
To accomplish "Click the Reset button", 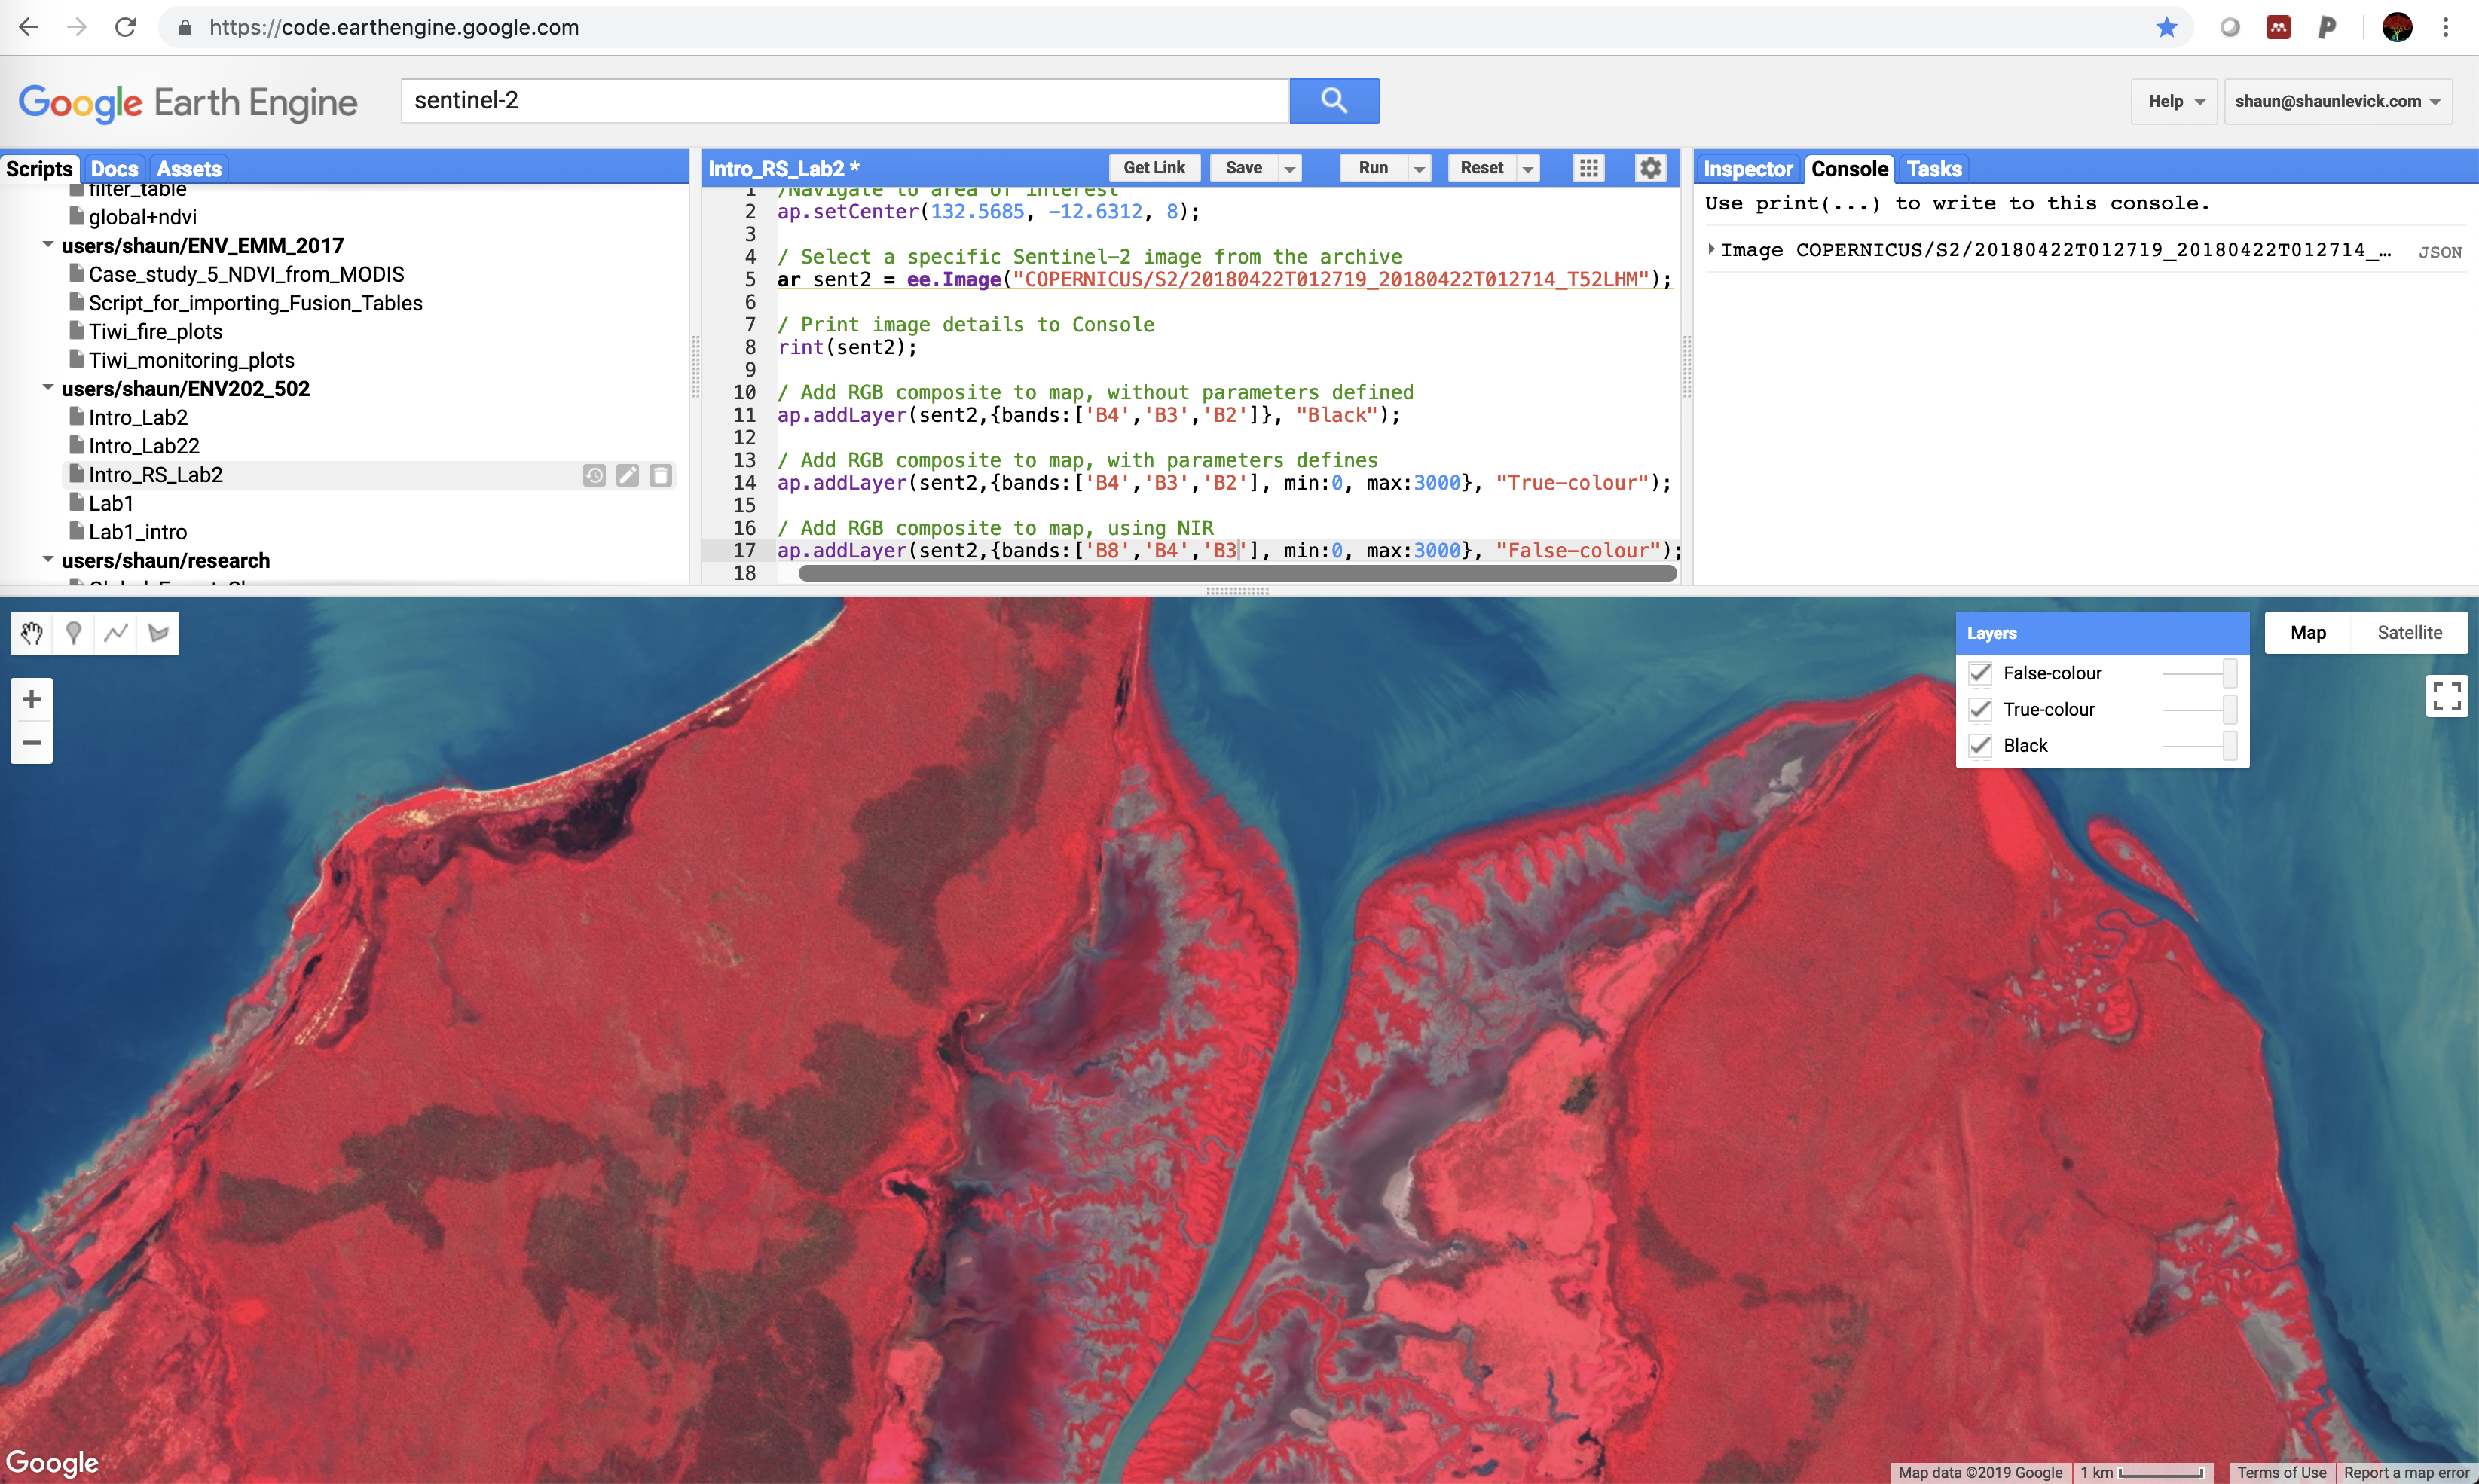I will (x=1482, y=168).
